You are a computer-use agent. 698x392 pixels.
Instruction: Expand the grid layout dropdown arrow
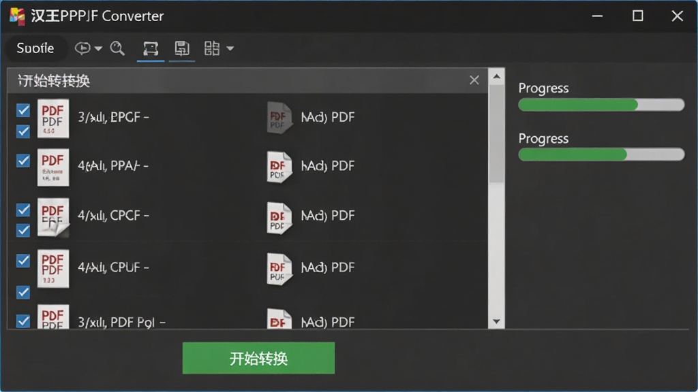(x=230, y=48)
